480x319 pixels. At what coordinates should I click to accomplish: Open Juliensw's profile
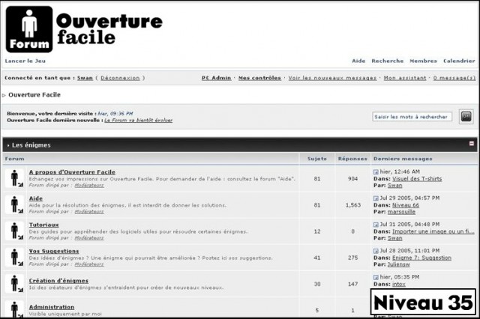pos(398,264)
